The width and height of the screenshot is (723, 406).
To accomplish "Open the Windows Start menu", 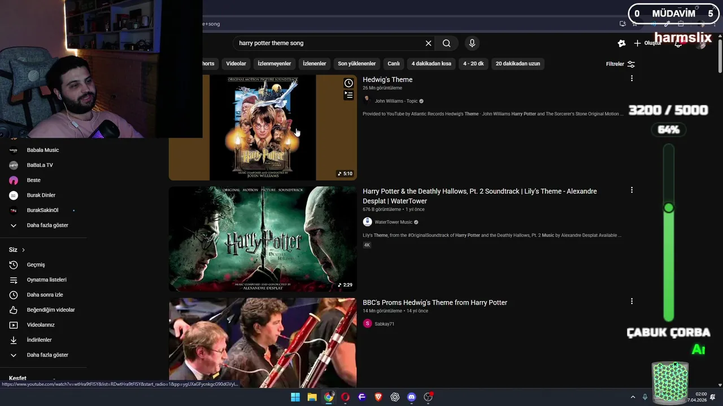I will coord(295,397).
